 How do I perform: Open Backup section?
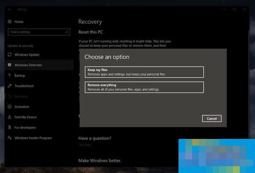click(20, 75)
